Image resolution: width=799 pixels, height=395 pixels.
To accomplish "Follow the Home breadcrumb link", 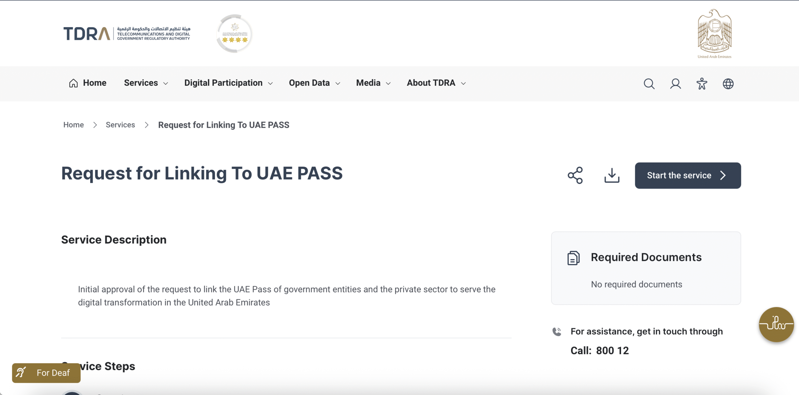I will pos(73,125).
